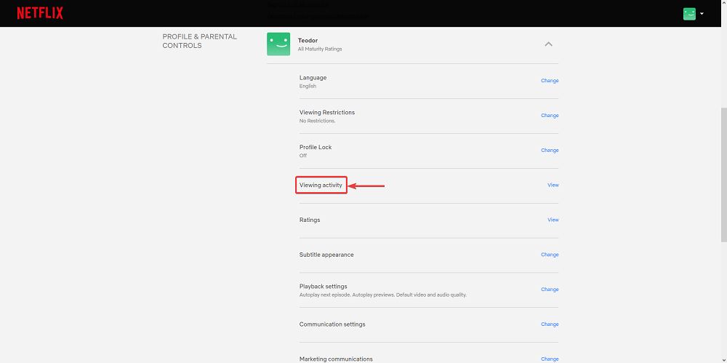
Task: Change Subtitle appearance
Action: (550, 255)
